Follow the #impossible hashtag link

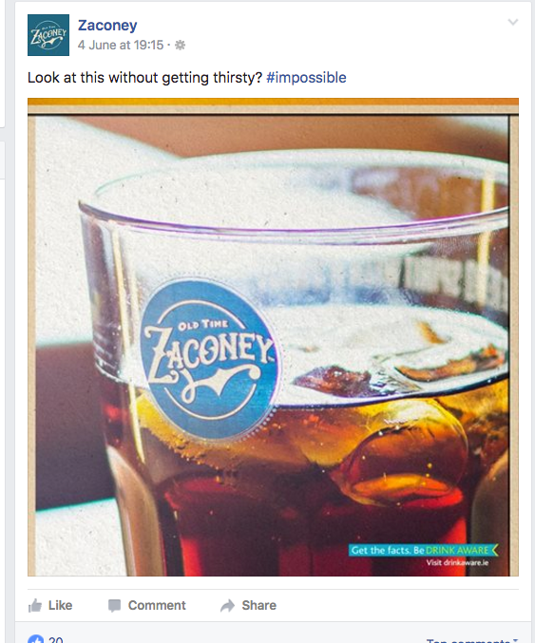(x=306, y=78)
